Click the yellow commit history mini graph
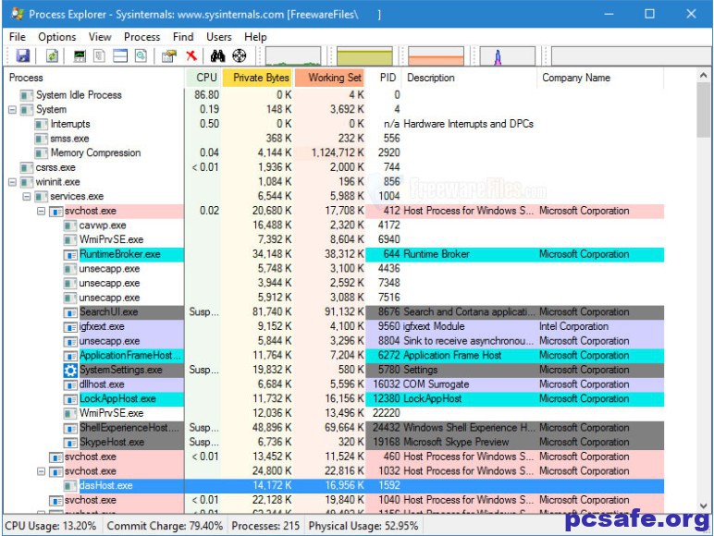This screenshot has height=536, width=714. click(x=364, y=56)
